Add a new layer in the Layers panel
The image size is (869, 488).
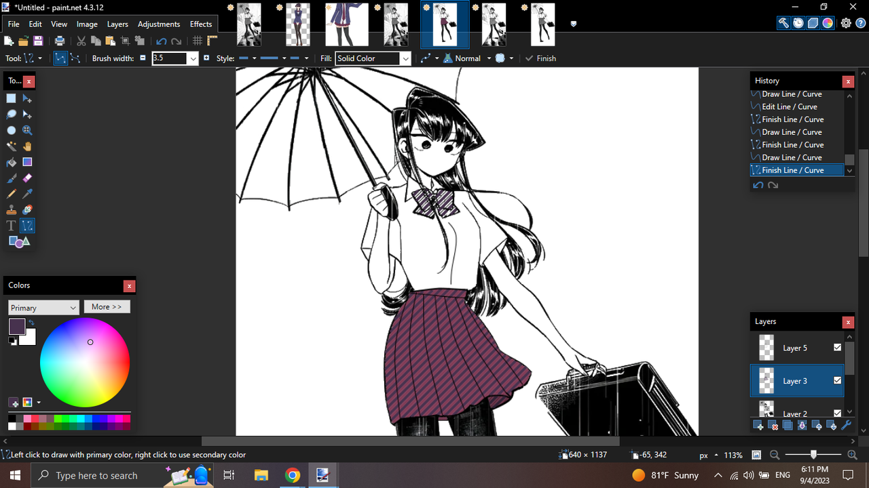coord(758,425)
